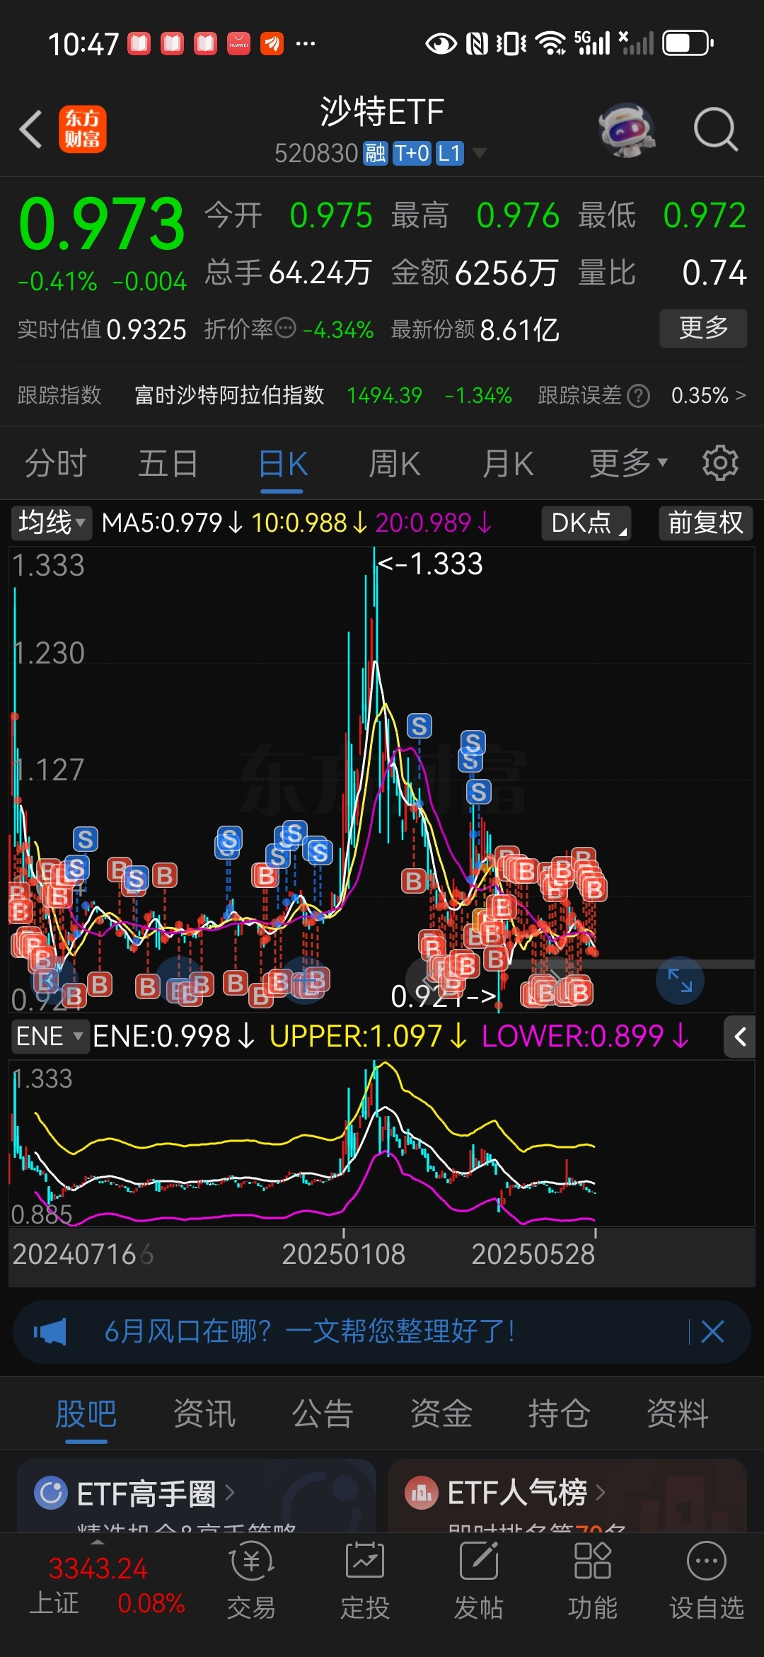Switch to the 资讯 tab
Viewport: 764px width, 1657px height.
(204, 1414)
